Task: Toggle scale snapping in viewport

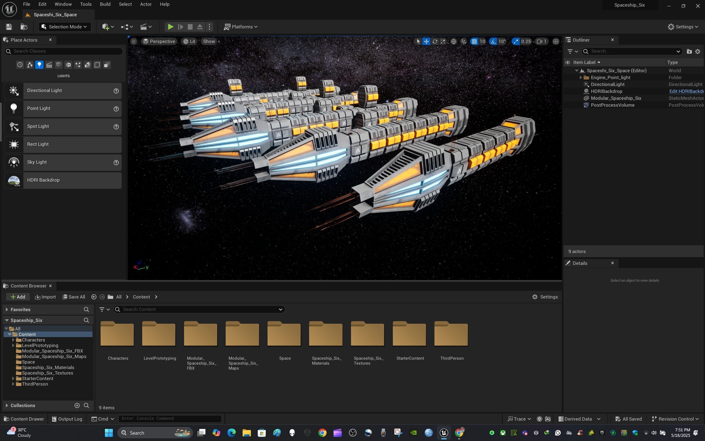Action: pos(516,41)
